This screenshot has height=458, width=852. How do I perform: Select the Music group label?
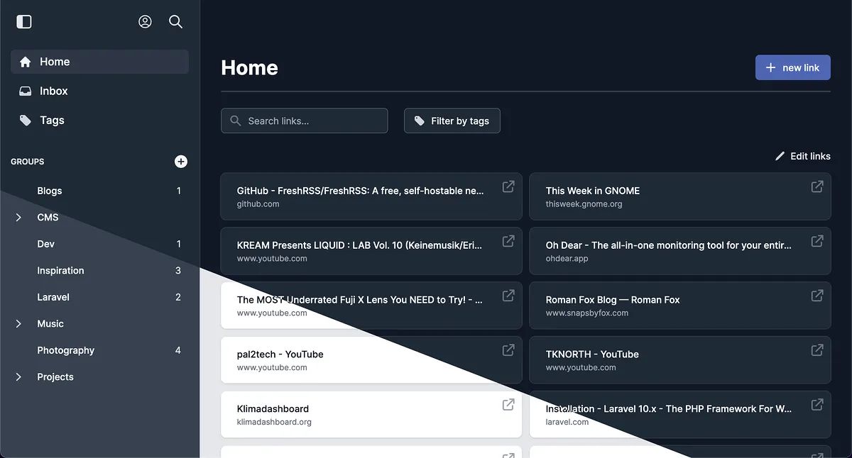pos(50,324)
